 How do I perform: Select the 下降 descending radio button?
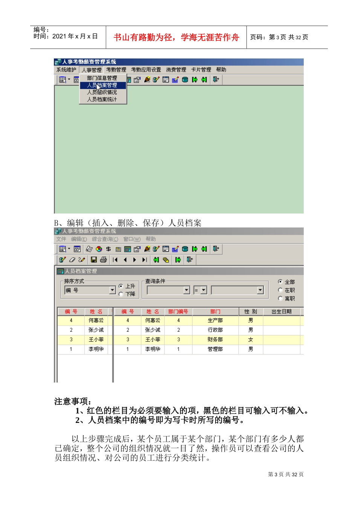coord(121,294)
